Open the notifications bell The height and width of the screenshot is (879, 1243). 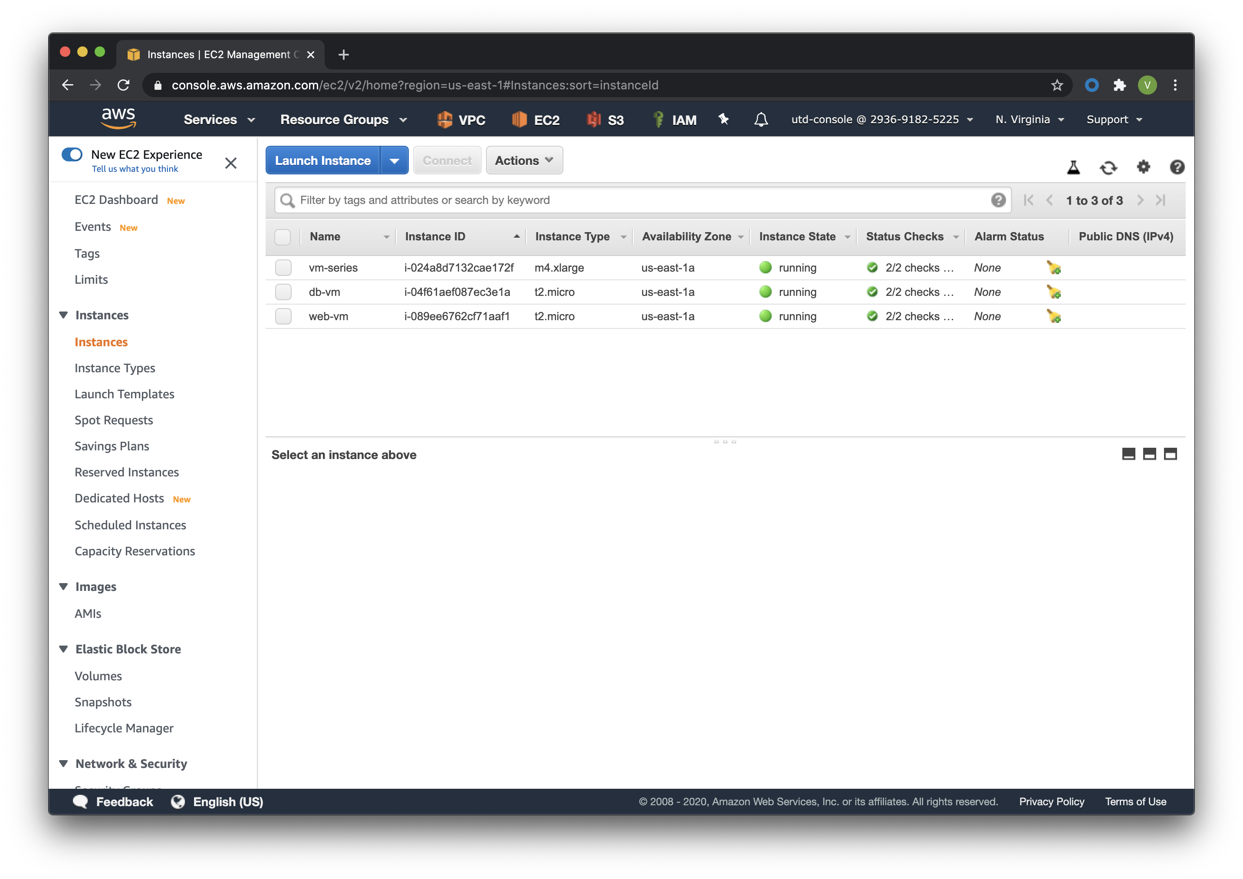click(x=761, y=119)
